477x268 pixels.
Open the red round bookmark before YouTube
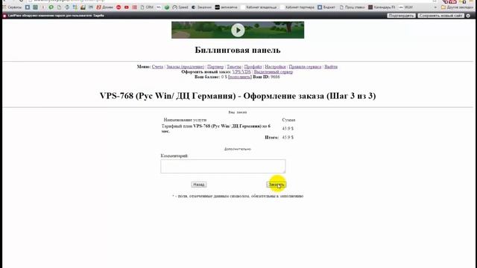coord(119,7)
